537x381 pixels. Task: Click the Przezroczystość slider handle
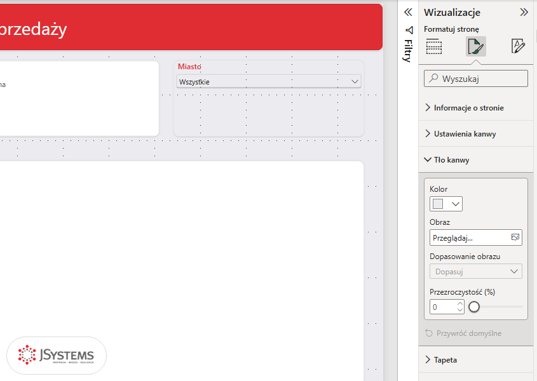tap(474, 307)
